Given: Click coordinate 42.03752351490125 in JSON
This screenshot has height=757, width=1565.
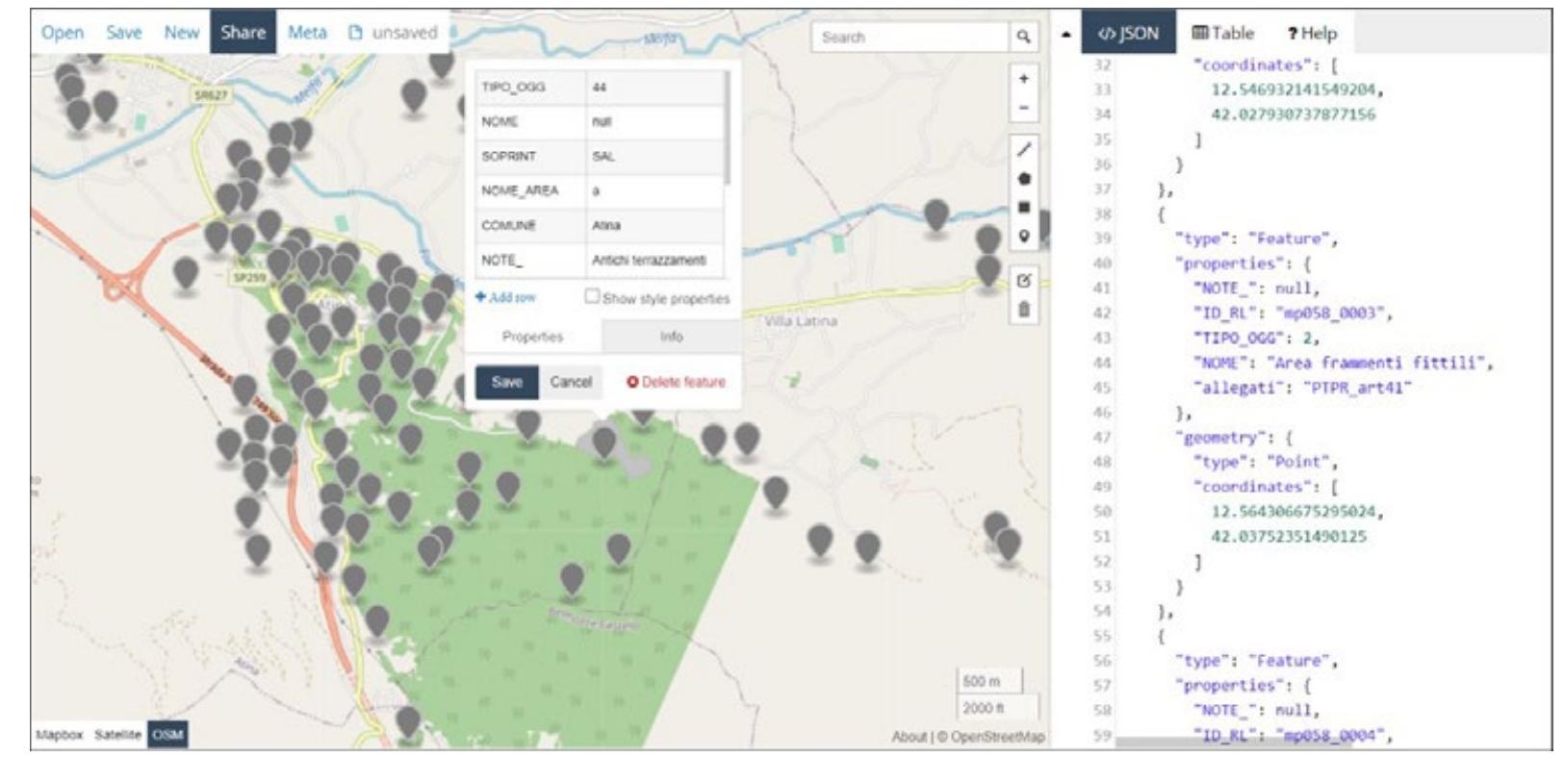Looking at the screenshot, I should tap(1289, 537).
